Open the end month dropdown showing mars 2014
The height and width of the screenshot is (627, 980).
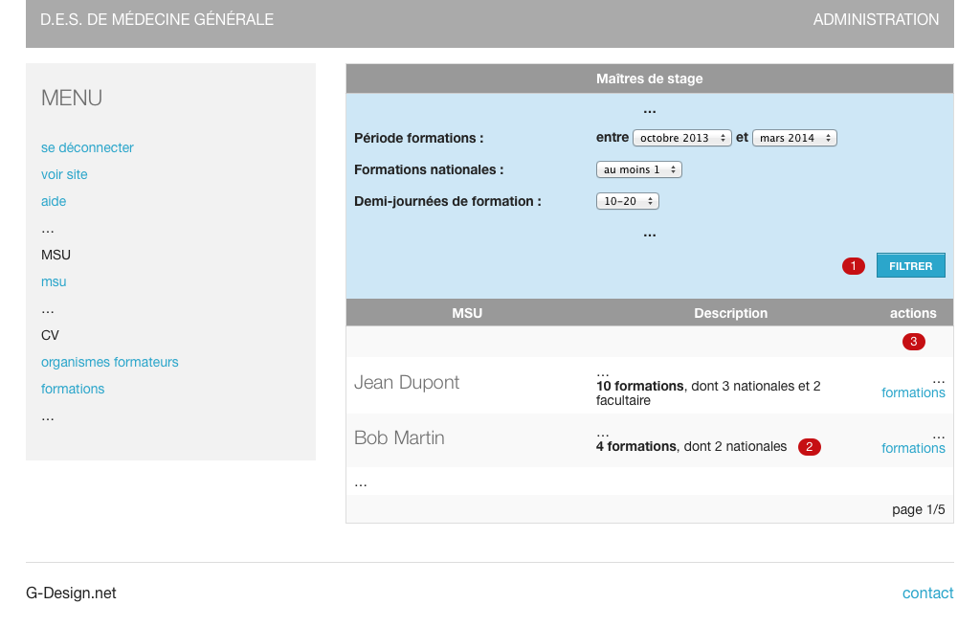click(x=794, y=138)
